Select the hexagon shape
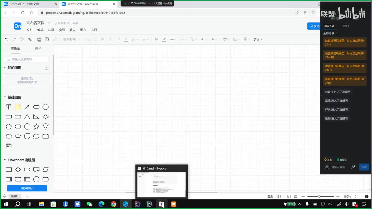372x209 pixels. 18,127
